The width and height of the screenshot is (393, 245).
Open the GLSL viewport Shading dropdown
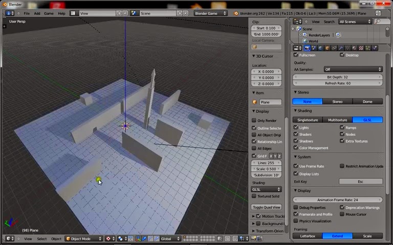tap(266, 189)
